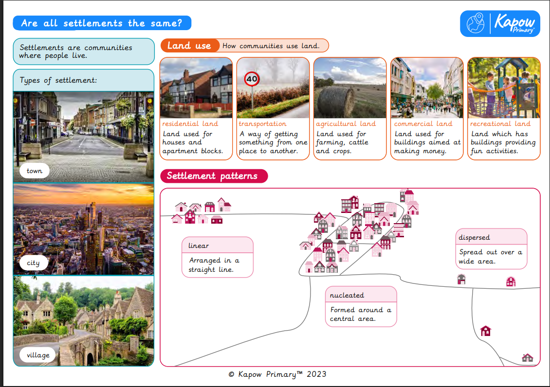
Task: Click the house icon directly below dispersed box
Action: coord(461,279)
